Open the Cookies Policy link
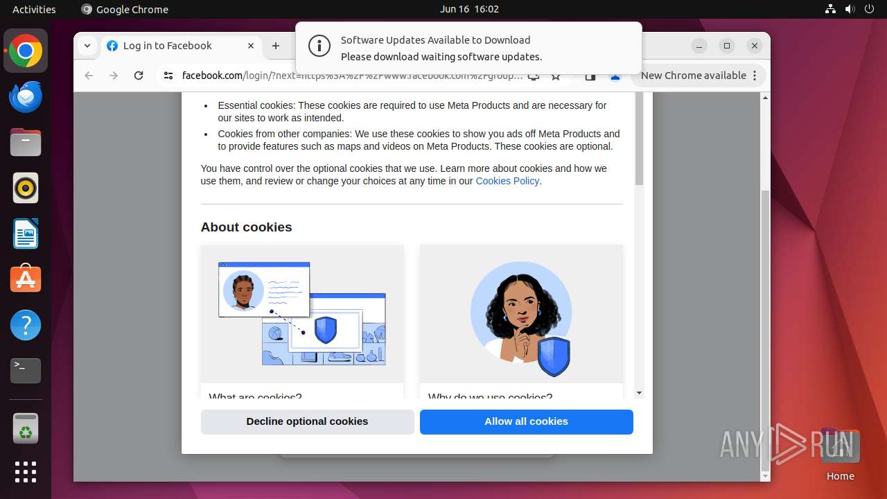 pos(507,181)
